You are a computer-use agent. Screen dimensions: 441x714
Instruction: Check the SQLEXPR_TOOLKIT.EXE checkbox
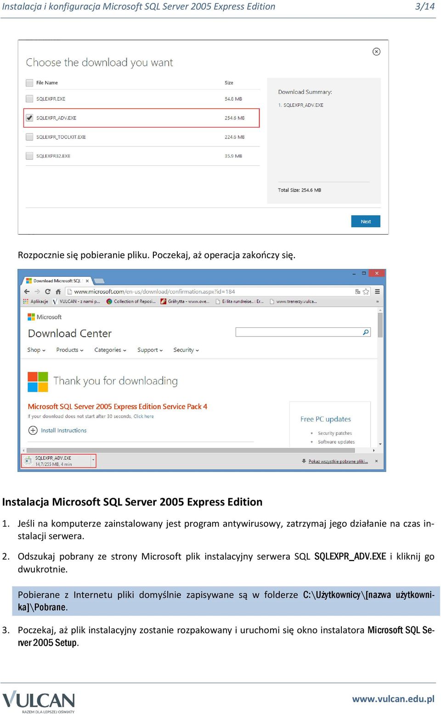point(29,137)
